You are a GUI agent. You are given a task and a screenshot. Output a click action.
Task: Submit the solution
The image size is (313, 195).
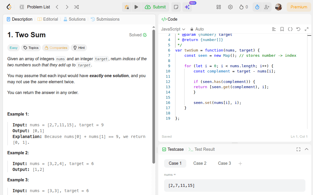[x=155, y=7]
